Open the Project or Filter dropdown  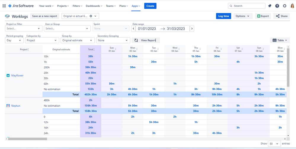tap(24, 29)
